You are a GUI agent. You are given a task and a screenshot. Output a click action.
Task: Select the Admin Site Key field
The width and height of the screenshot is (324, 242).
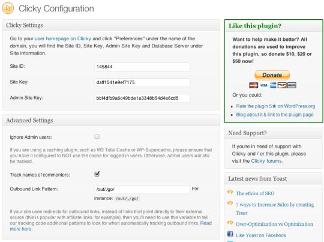pyautogui.click(x=142, y=98)
